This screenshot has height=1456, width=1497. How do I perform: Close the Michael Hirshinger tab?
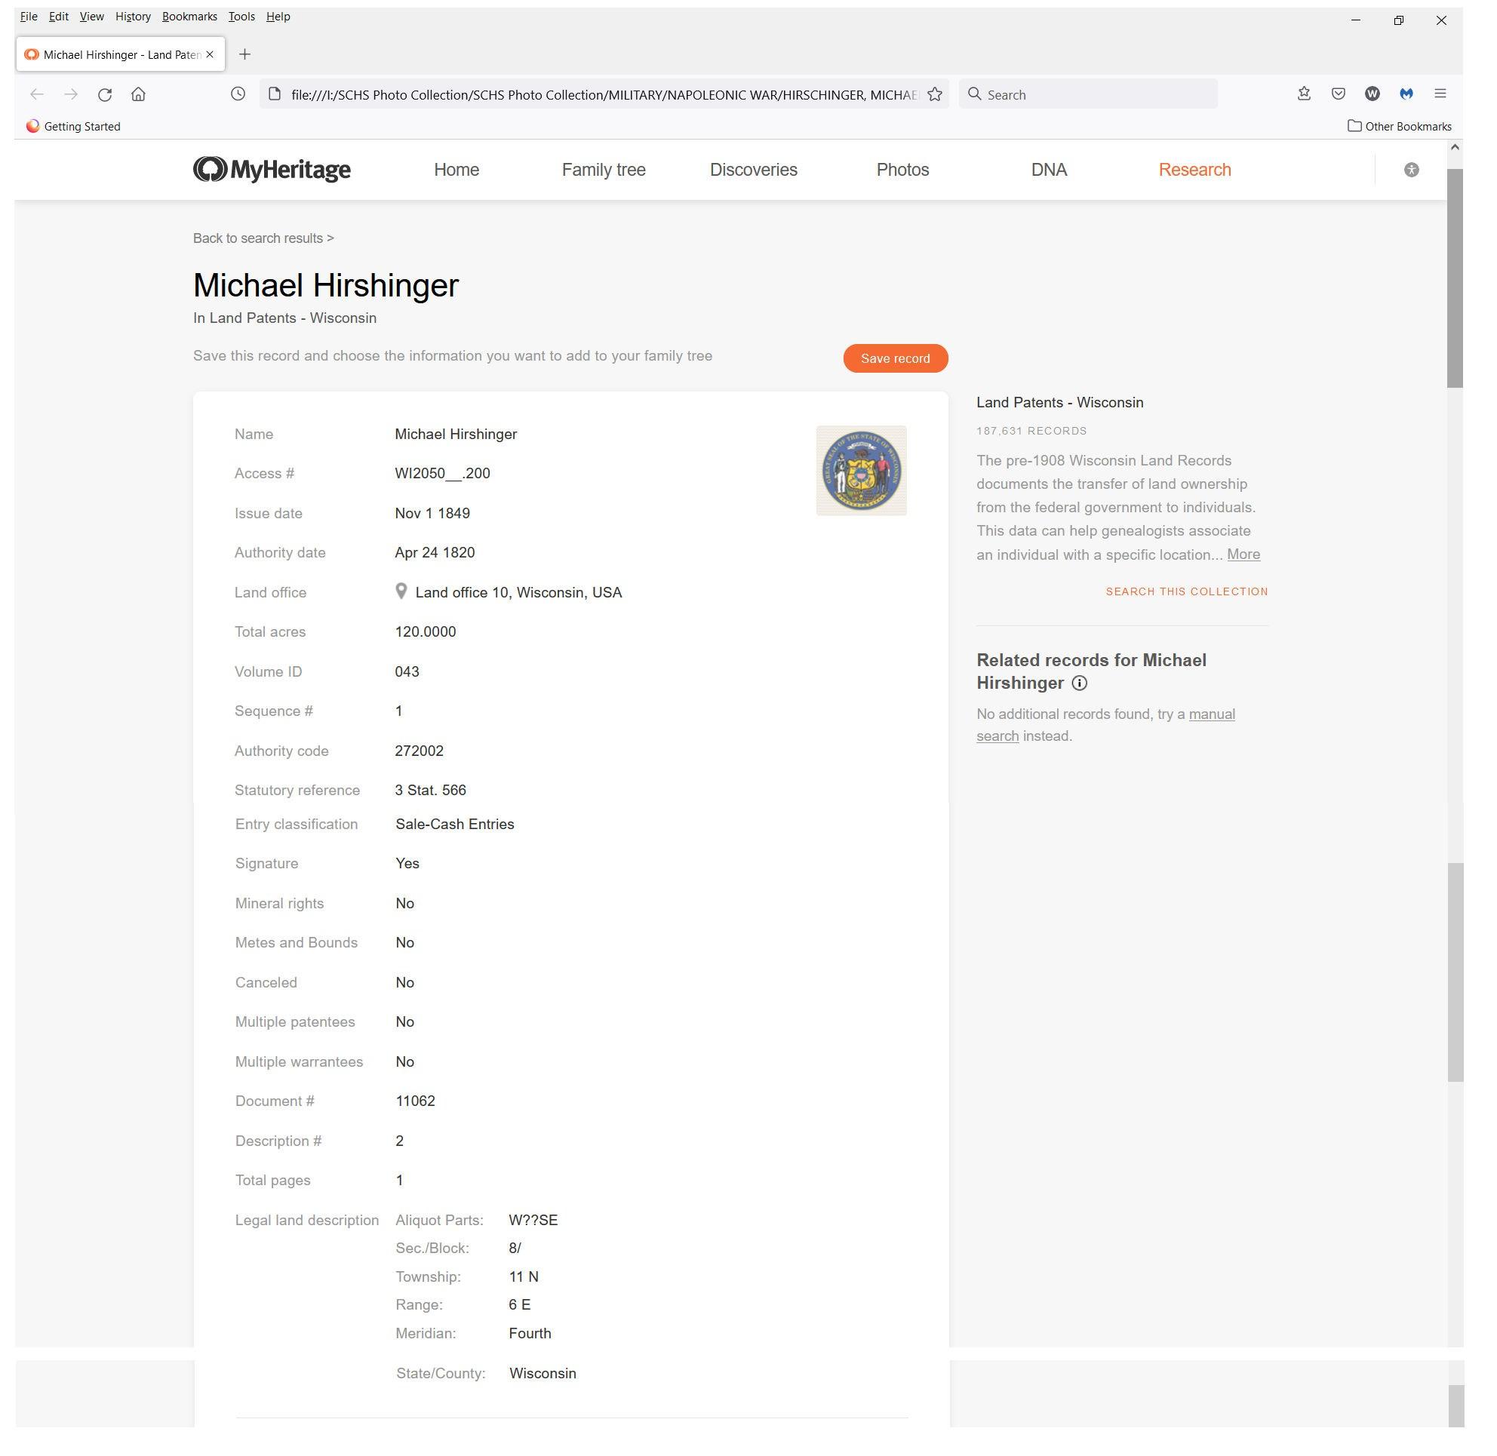point(211,54)
